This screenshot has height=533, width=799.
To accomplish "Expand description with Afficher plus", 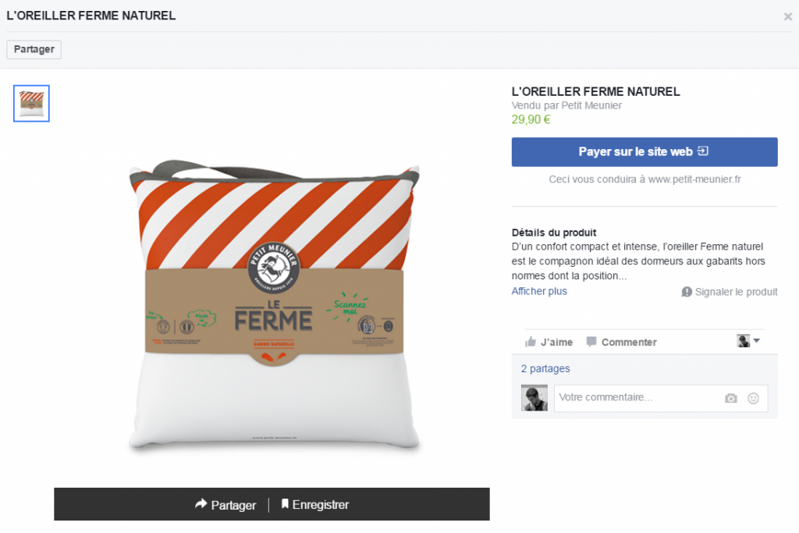I will pyautogui.click(x=539, y=291).
